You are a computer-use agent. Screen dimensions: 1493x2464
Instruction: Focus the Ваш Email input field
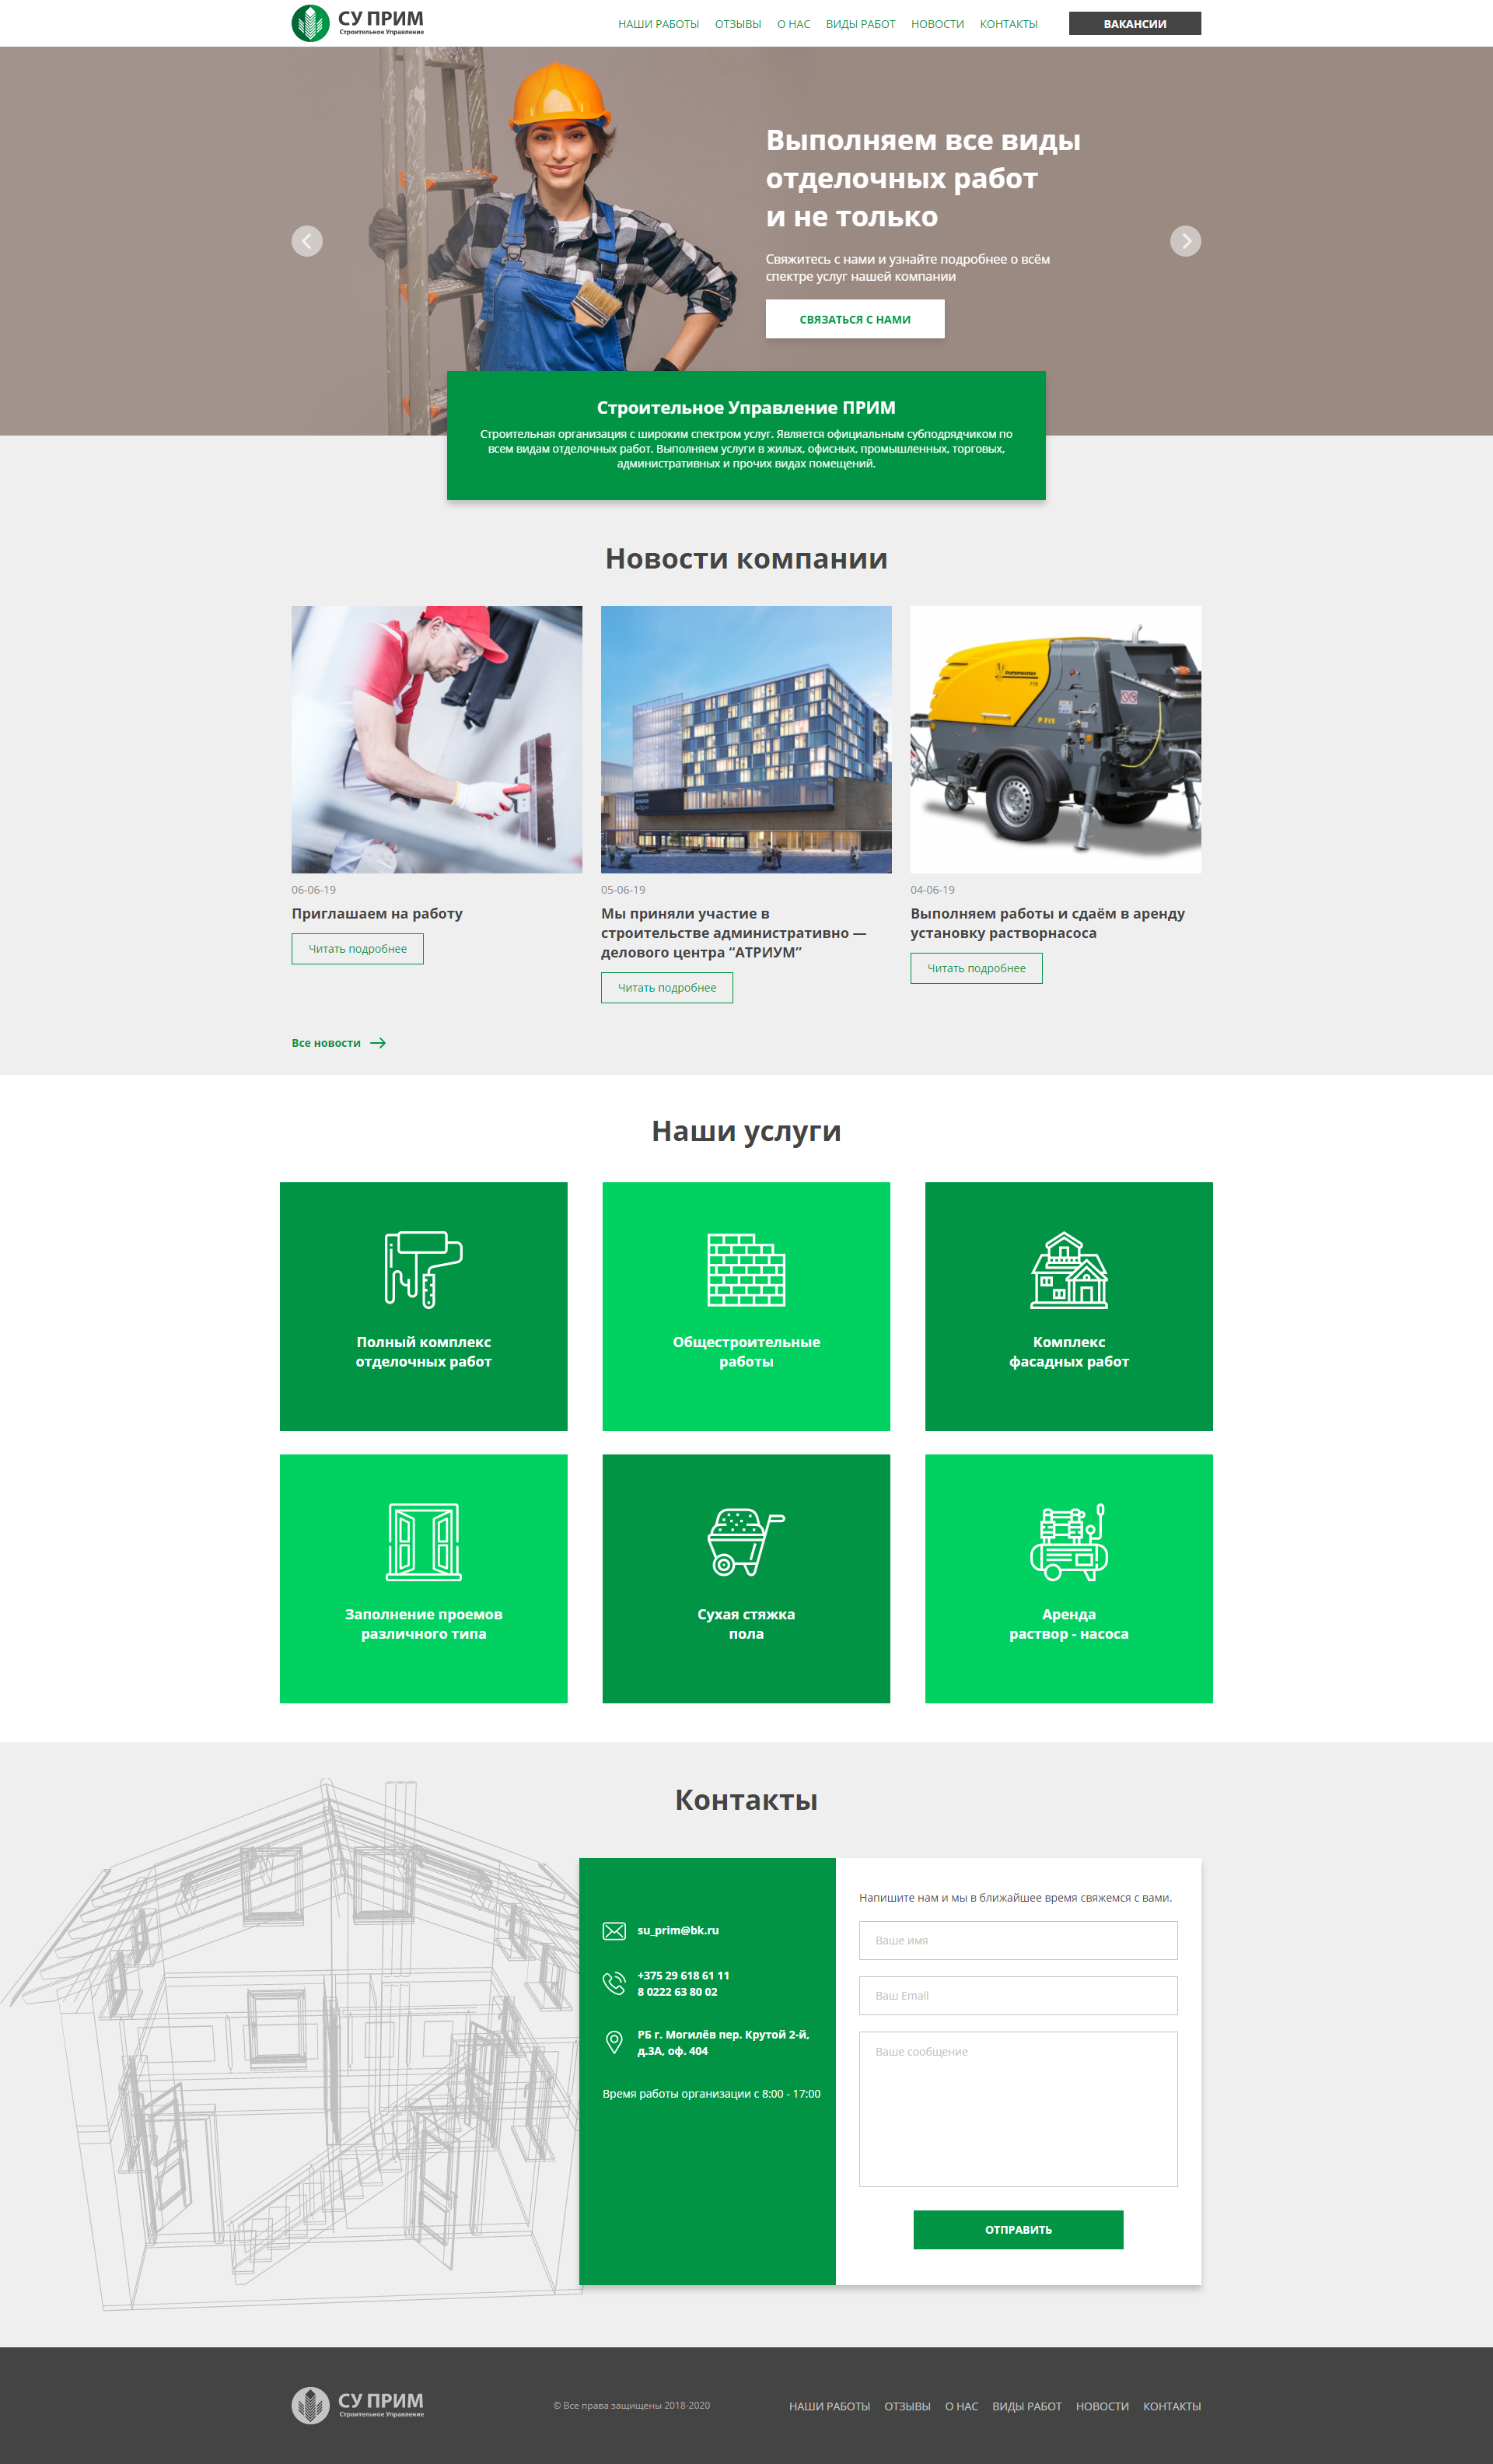click(x=1018, y=1995)
